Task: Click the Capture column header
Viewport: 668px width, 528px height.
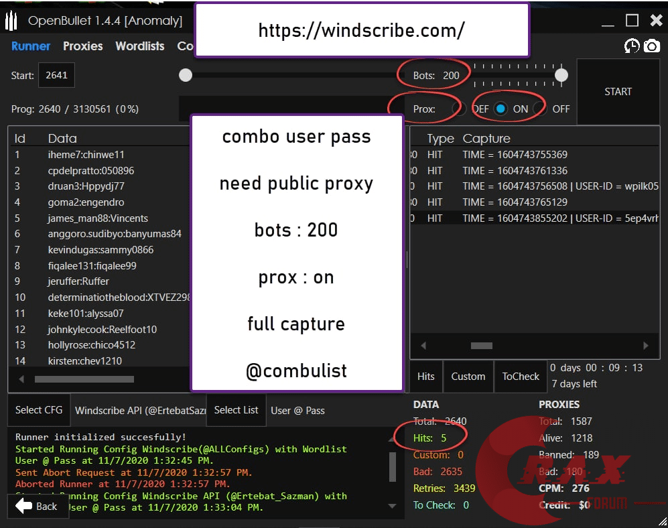Action: (486, 139)
